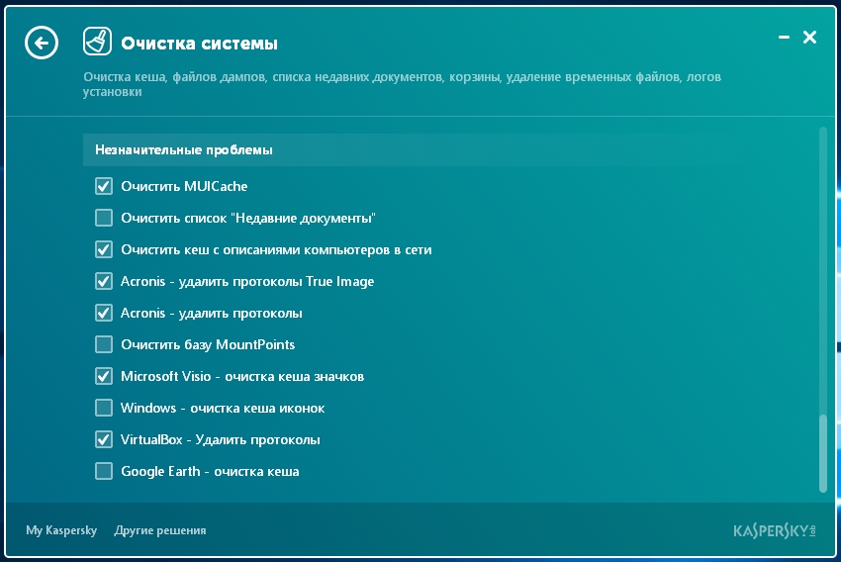Image resolution: width=841 pixels, height=562 pixels.
Task: Click the 'Google Earth - очистка кеша' label
Action: (210, 471)
